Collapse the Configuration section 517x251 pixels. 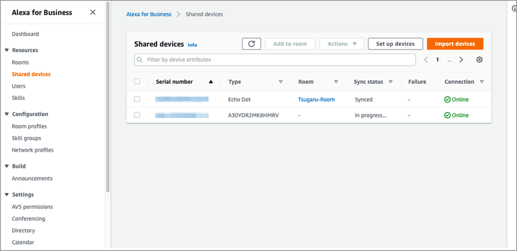point(6,114)
